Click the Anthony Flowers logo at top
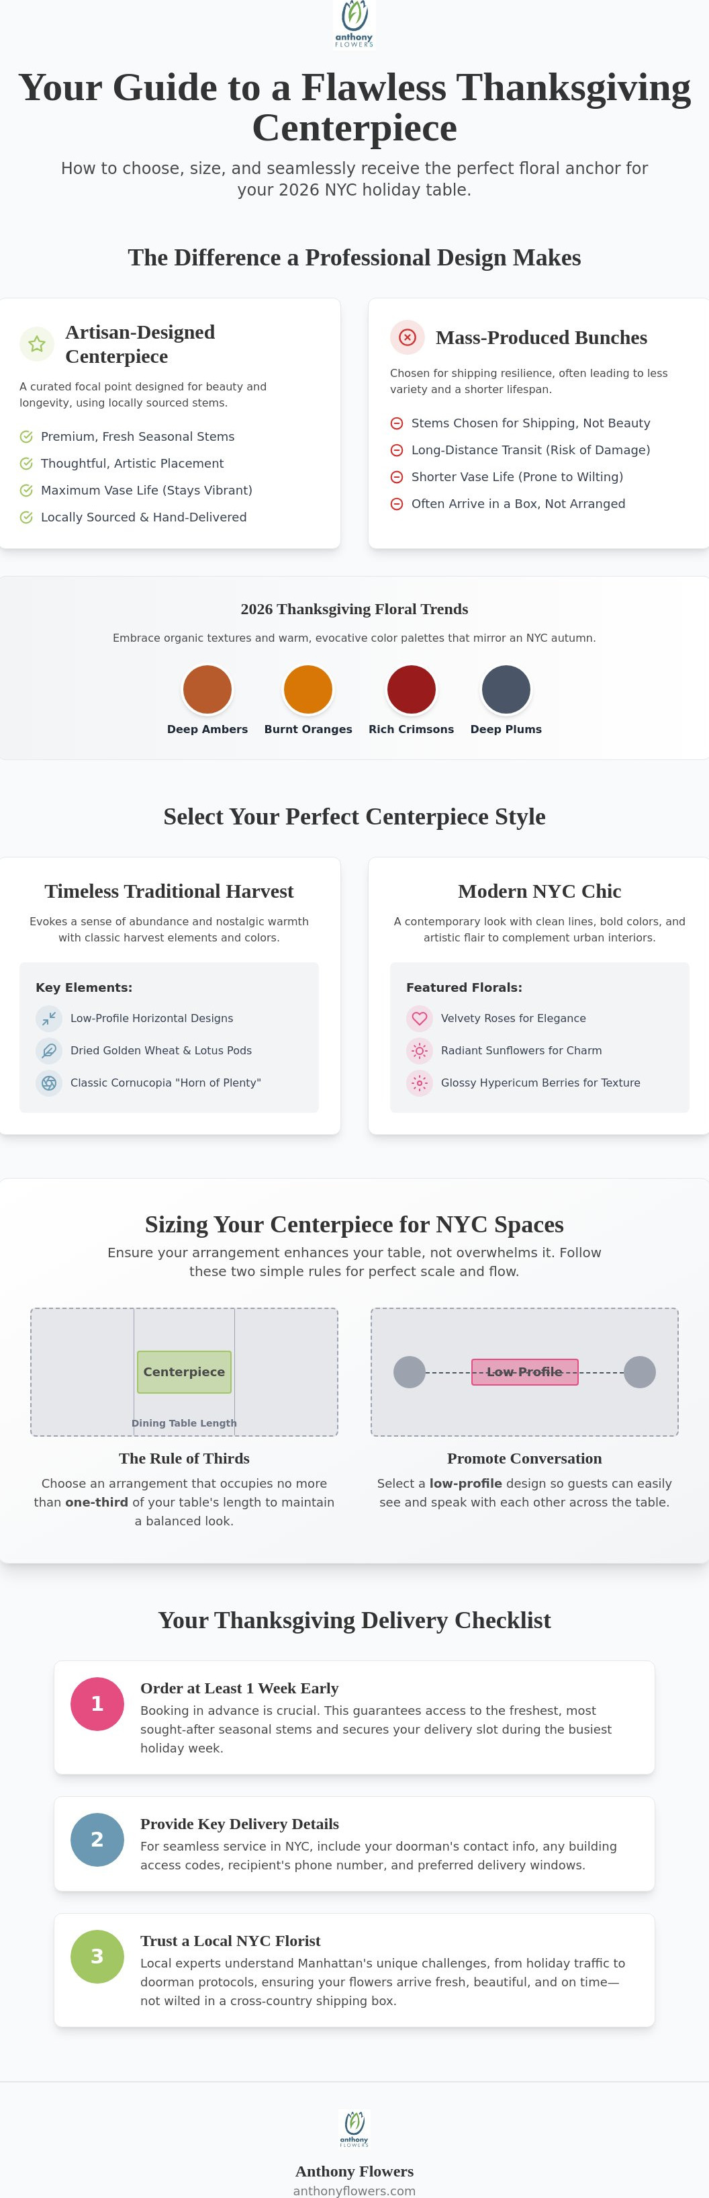 354,24
